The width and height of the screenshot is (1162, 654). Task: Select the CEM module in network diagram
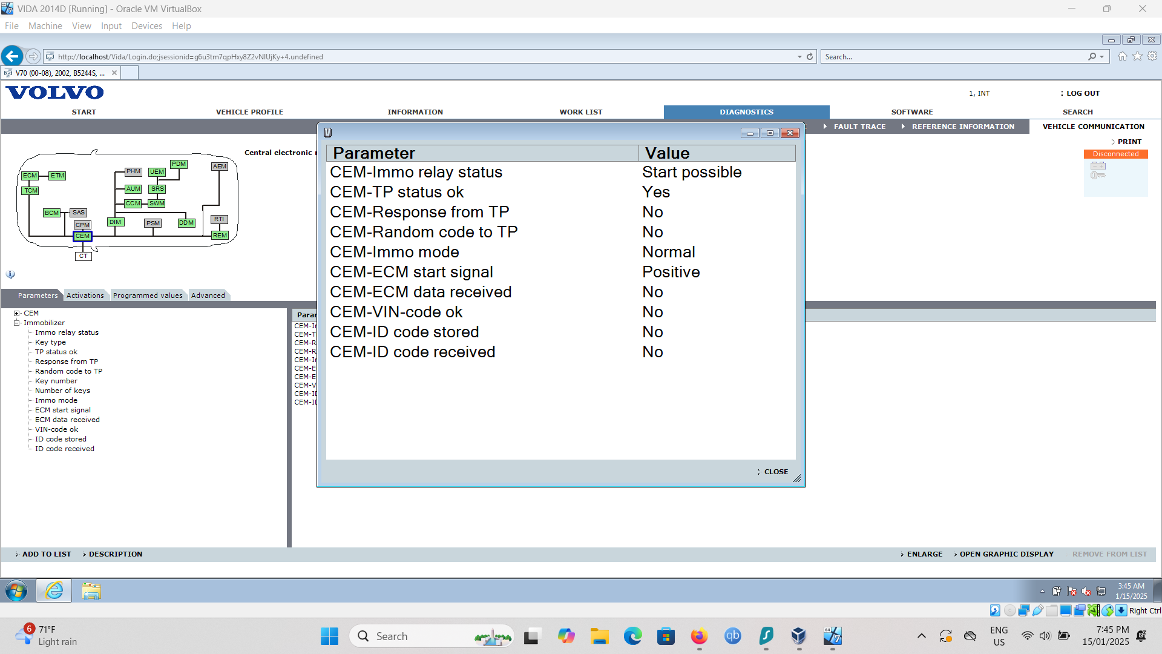pyautogui.click(x=83, y=236)
